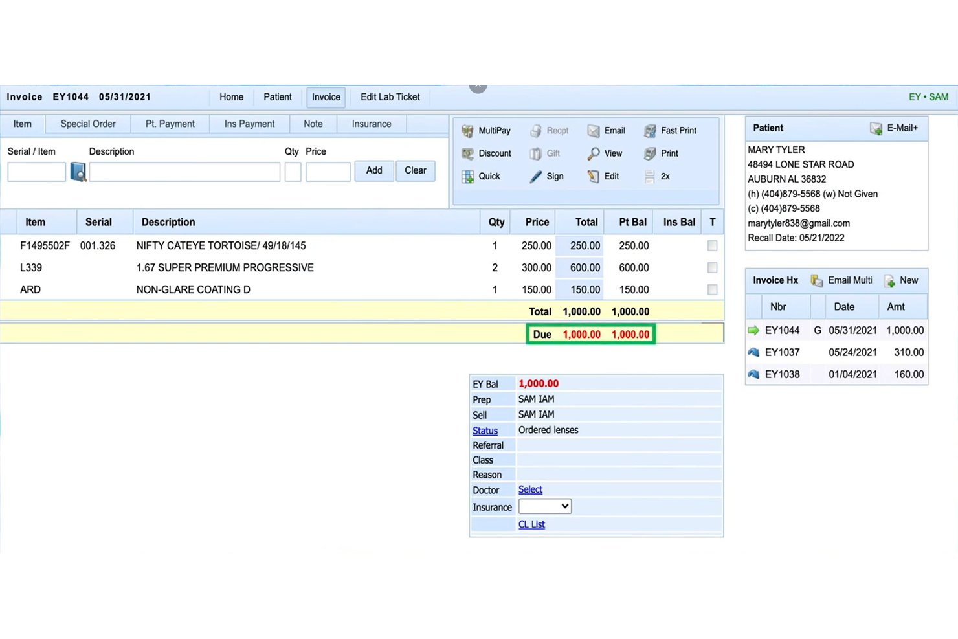Click EY Bal value 1,000.00
The width and height of the screenshot is (958, 639).
[539, 383]
